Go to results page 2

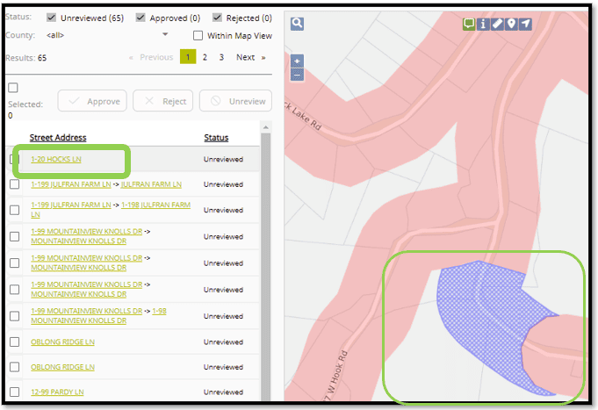pyautogui.click(x=205, y=57)
